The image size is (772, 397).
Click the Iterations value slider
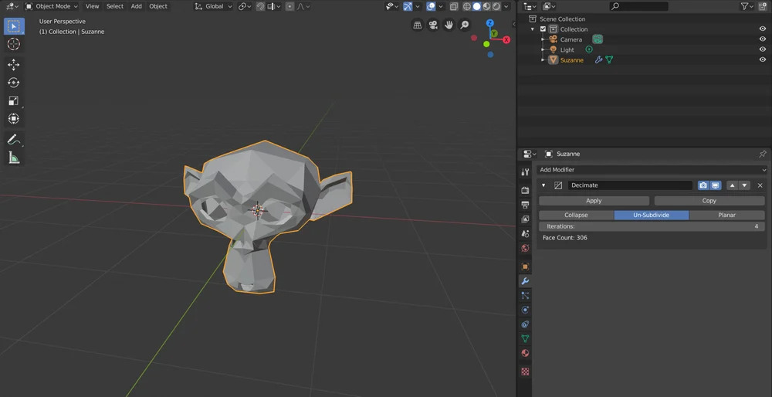click(652, 226)
